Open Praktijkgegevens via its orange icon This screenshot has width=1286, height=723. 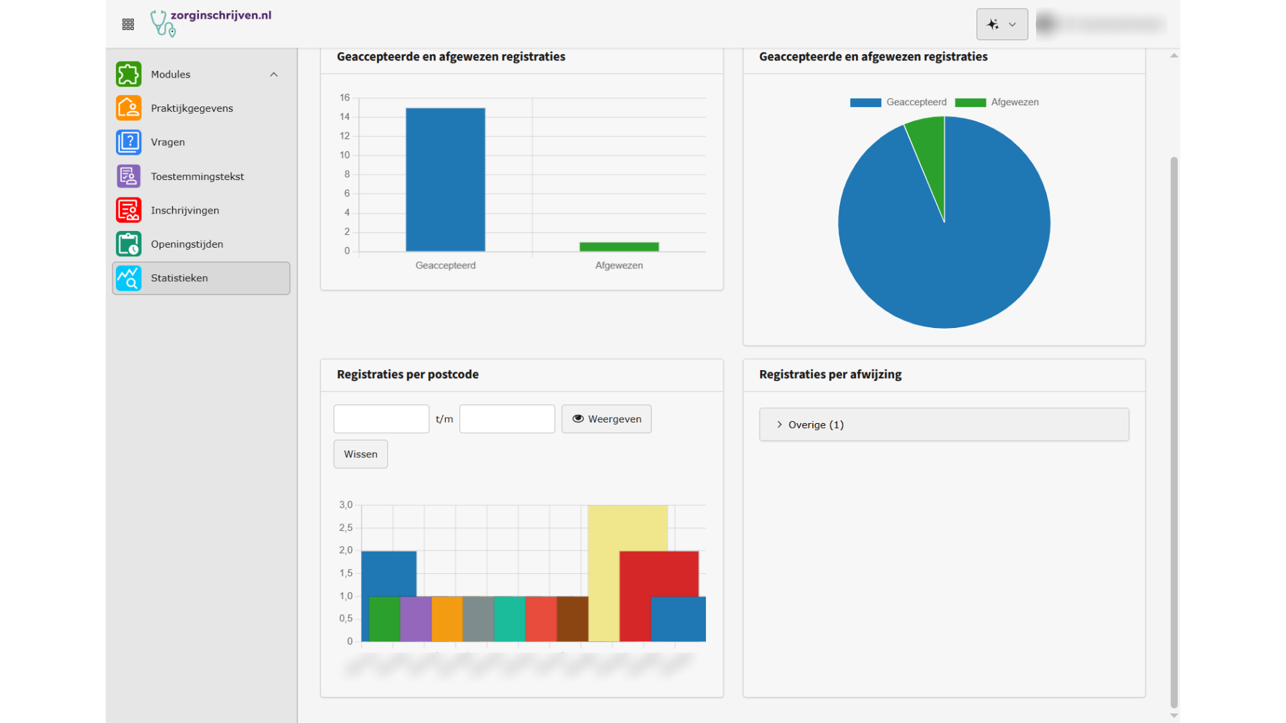129,108
